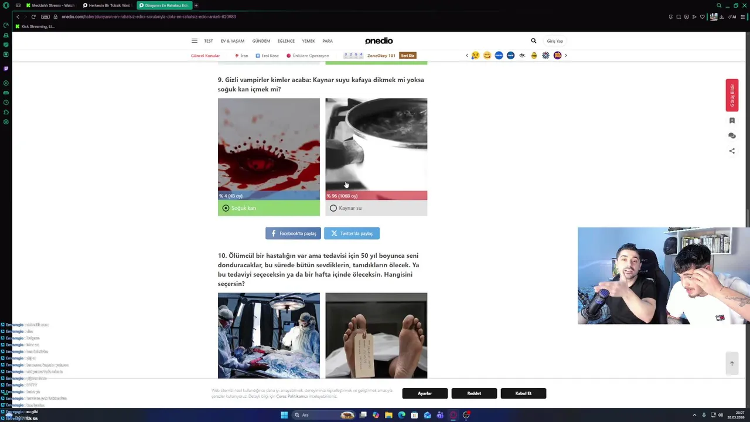Open the TEST menu item
The width and height of the screenshot is (750, 422).
(209, 41)
